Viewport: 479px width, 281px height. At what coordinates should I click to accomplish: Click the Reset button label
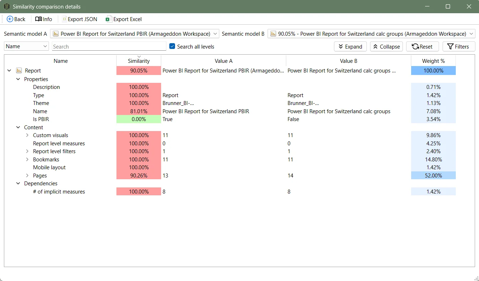pos(426,47)
